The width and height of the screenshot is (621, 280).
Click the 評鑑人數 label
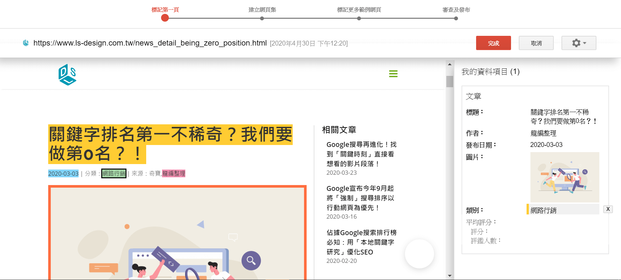(486, 241)
